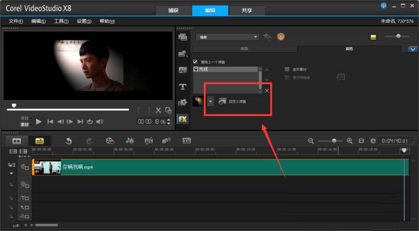
Task: Open the Sound Mixer
Action: click(x=130, y=141)
